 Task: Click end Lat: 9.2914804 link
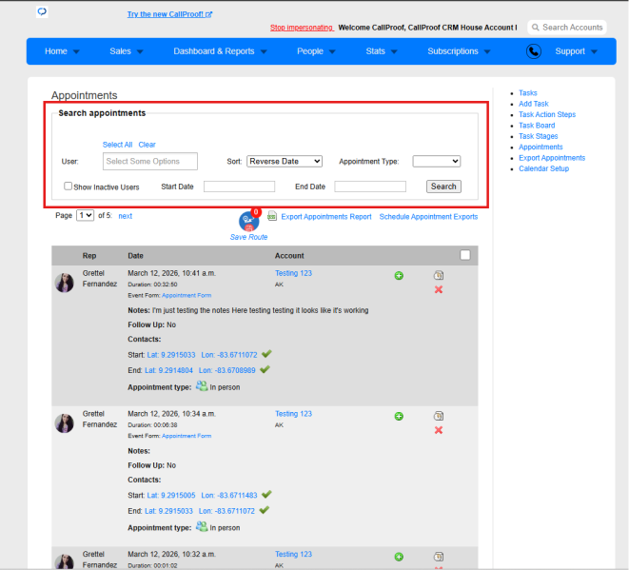pos(168,370)
